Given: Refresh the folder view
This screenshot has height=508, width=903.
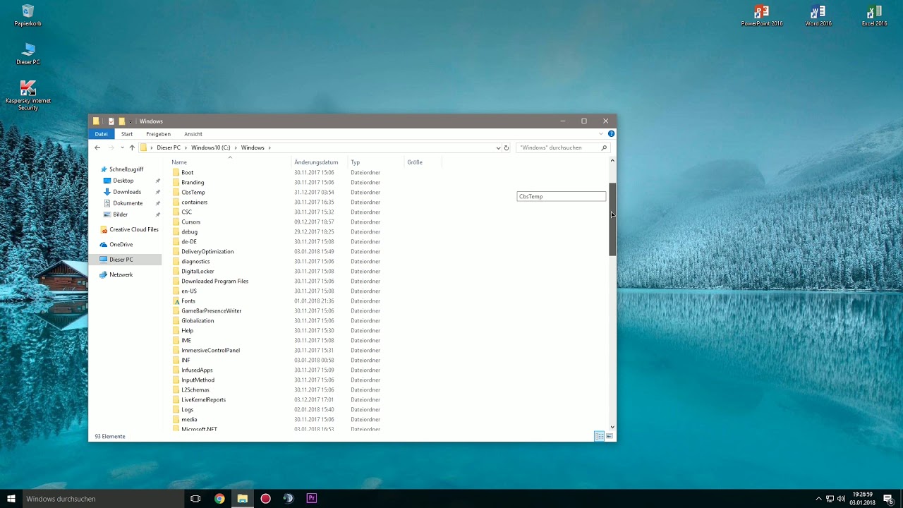Looking at the screenshot, I should coord(507,147).
